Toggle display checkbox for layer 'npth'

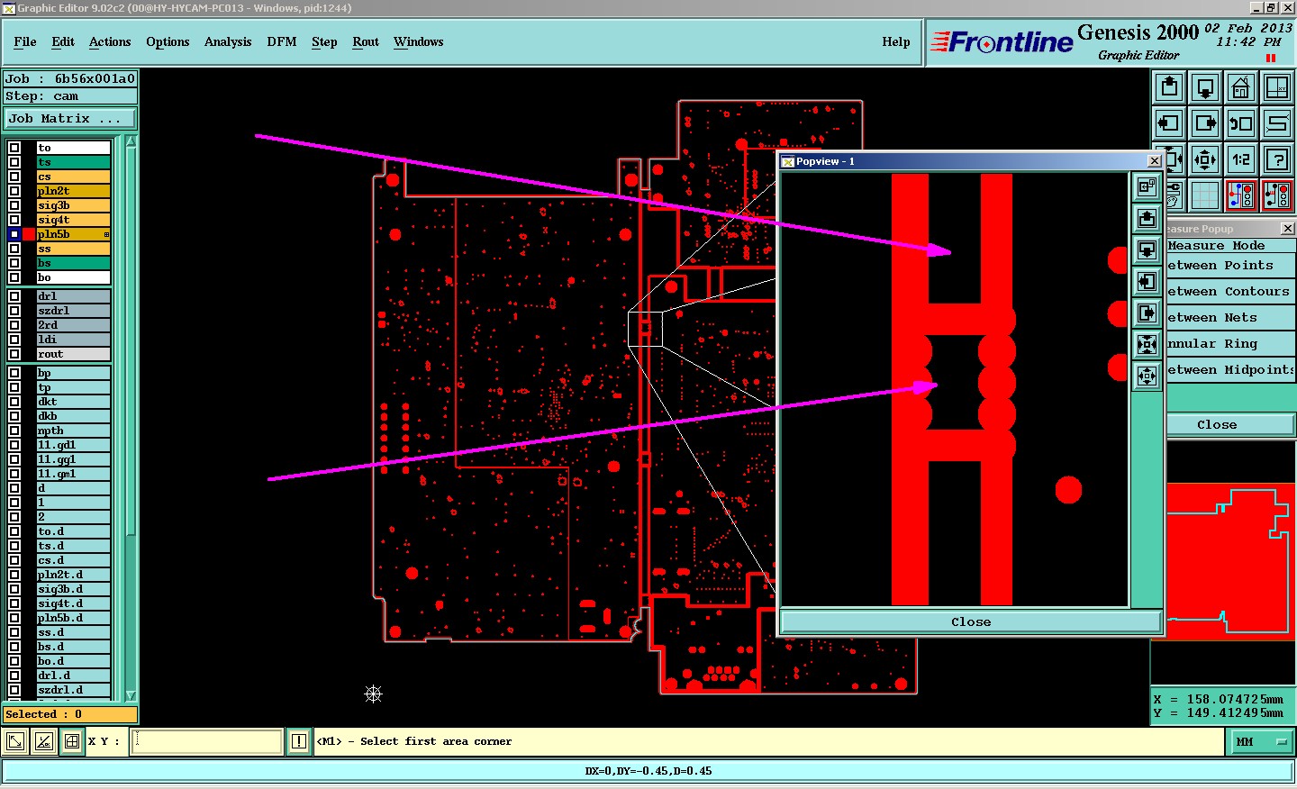coord(14,431)
